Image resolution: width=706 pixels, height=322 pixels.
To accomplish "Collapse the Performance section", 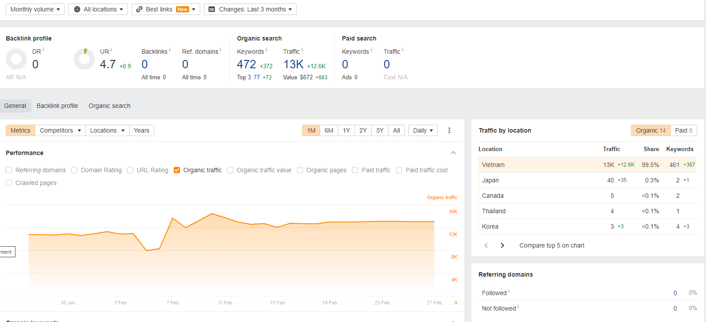I will click(x=453, y=153).
